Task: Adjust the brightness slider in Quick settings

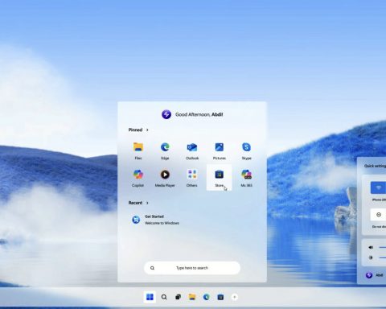Action: pos(382,257)
